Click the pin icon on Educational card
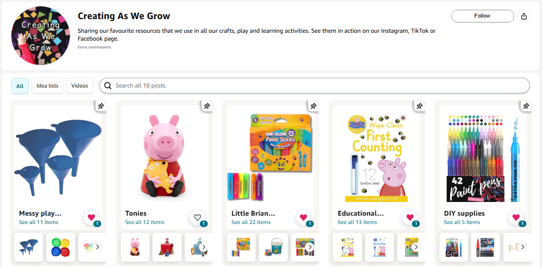This screenshot has width=542, height=268. tap(419, 106)
